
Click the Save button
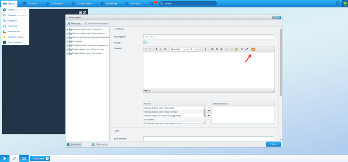[x=273, y=144]
